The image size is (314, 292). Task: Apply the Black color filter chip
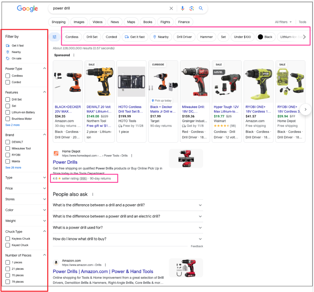point(265,37)
